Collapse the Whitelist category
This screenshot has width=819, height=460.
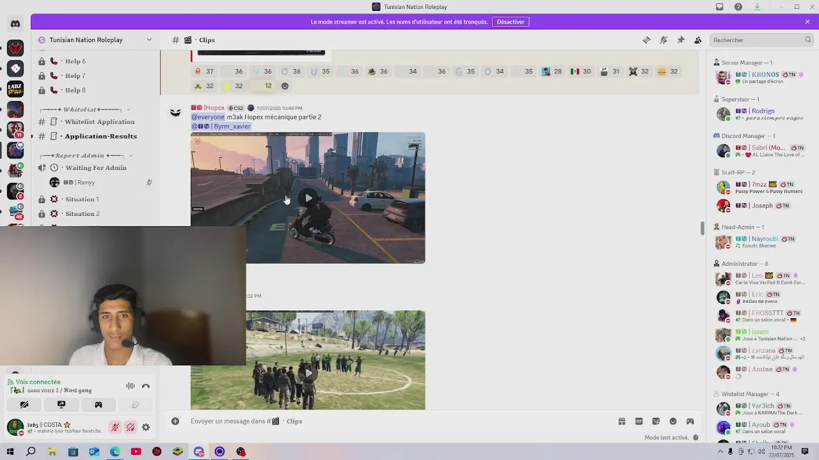coord(84,110)
